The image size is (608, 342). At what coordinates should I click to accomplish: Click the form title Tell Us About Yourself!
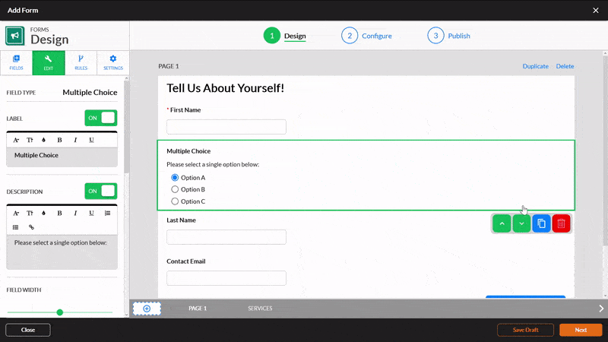[x=225, y=88]
